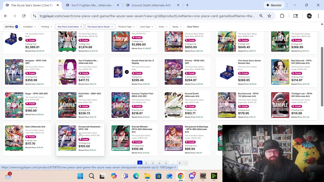Image resolution: width=324 pixels, height=182 pixels.
Task: Click the $269.95 Booster Box price
Action: [244, 80]
